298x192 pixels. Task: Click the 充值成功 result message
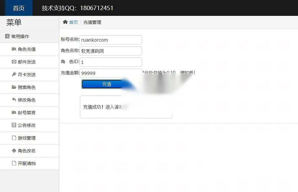102,107
